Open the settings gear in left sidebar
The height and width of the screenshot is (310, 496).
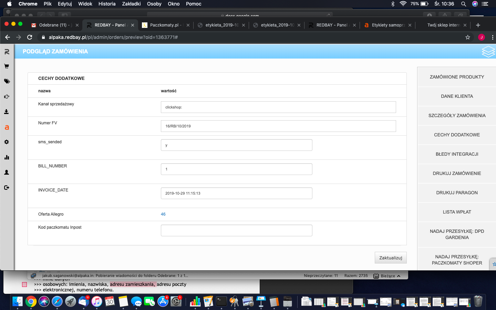tap(7, 142)
